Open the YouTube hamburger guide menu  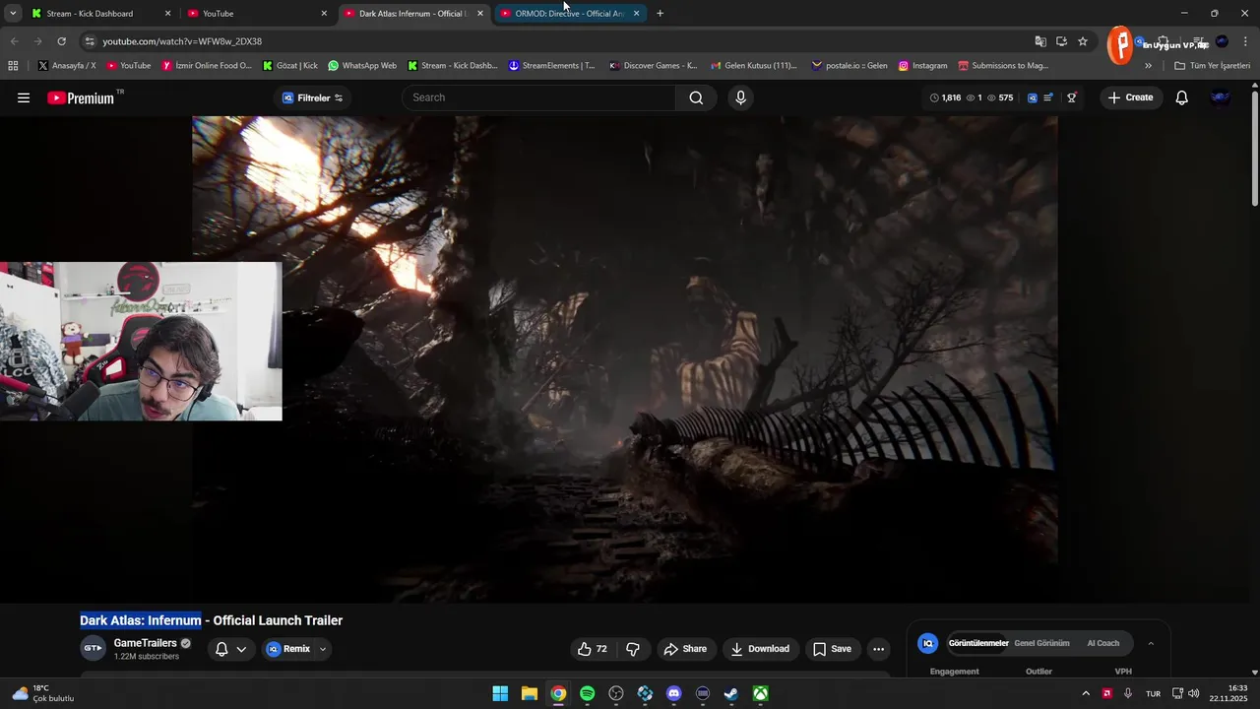(x=24, y=97)
